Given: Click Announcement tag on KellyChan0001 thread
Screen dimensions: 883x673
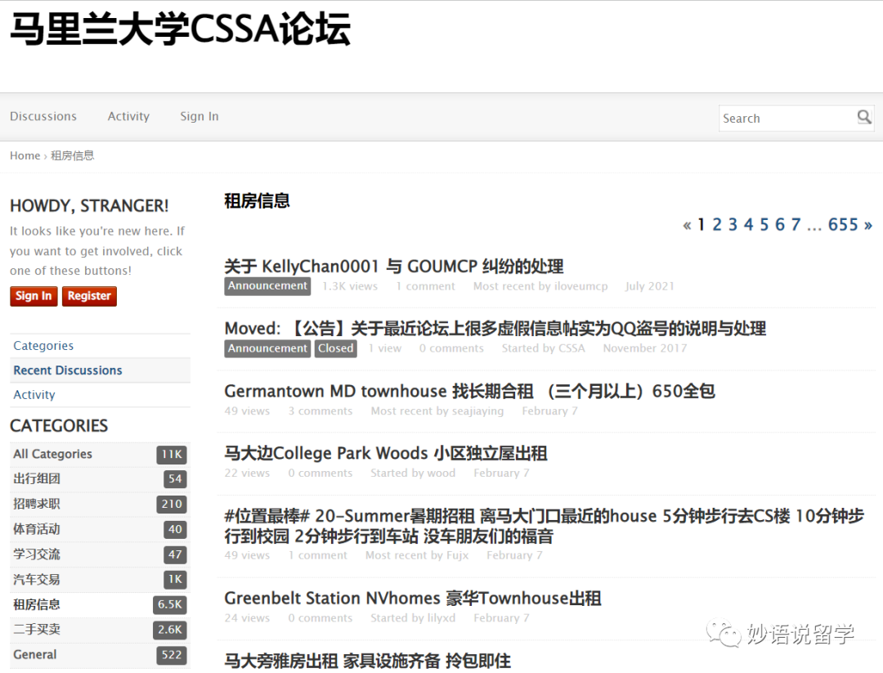Looking at the screenshot, I should point(267,286).
